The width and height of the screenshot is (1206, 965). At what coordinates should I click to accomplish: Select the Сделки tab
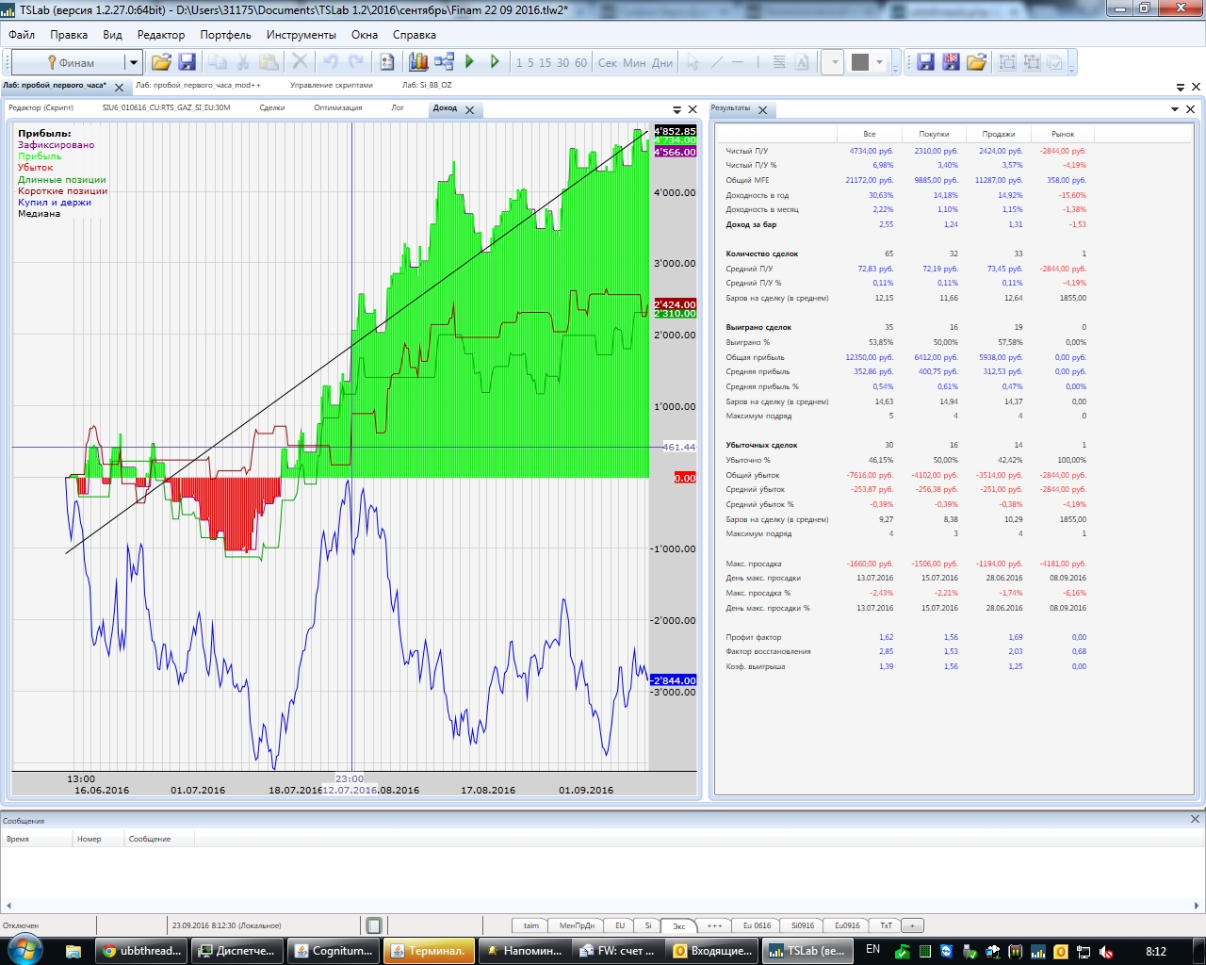click(x=272, y=108)
